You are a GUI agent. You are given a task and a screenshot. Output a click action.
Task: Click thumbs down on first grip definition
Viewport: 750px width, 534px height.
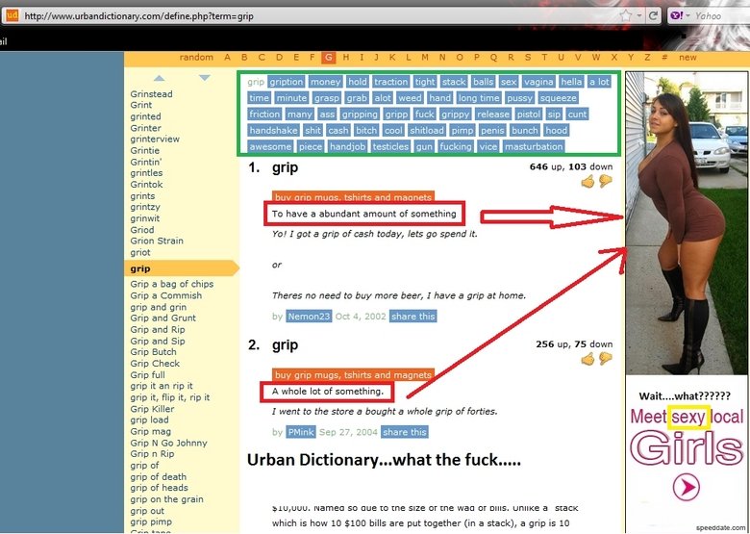(x=605, y=181)
